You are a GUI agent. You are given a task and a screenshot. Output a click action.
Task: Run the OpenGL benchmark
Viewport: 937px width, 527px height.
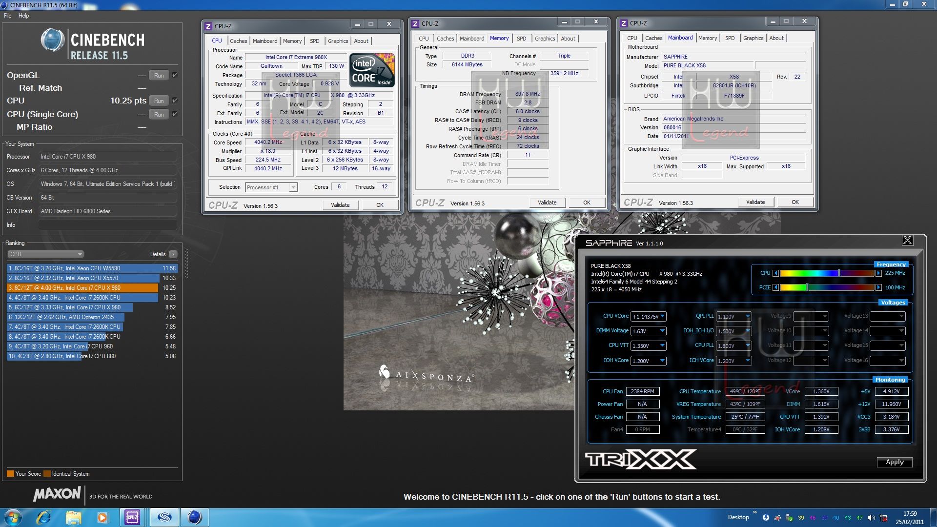(159, 76)
